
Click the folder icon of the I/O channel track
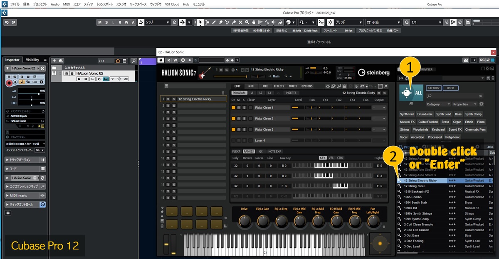pyautogui.click(x=54, y=67)
